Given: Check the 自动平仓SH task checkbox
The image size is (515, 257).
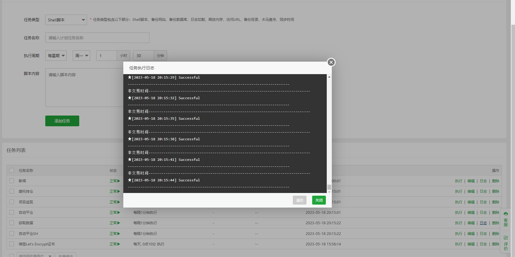Looking at the screenshot, I should [x=12, y=233].
